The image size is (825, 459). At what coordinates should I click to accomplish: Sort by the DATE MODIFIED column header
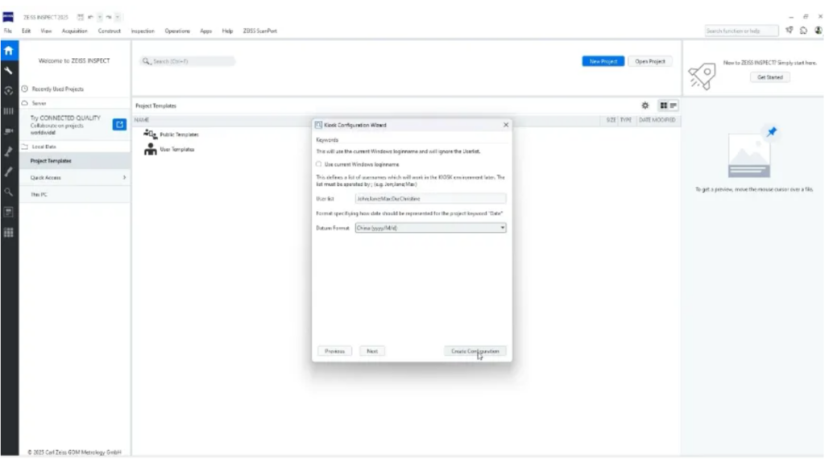point(657,121)
